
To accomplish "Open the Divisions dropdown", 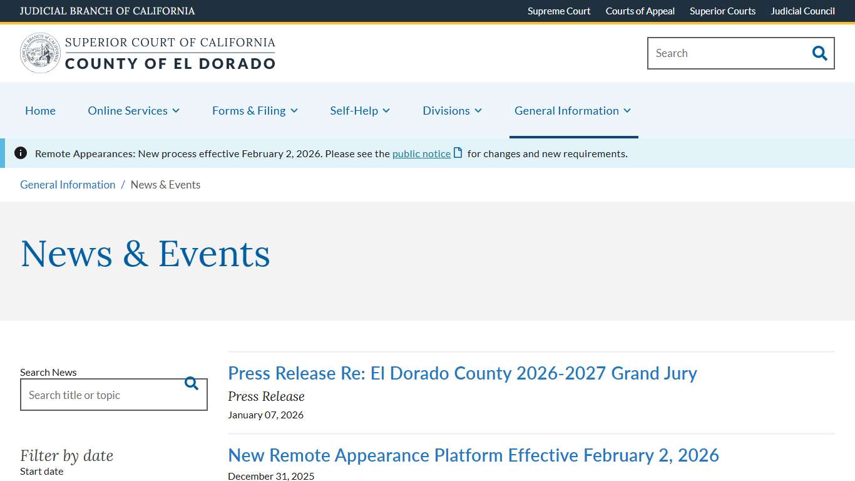I will pos(452,110).
